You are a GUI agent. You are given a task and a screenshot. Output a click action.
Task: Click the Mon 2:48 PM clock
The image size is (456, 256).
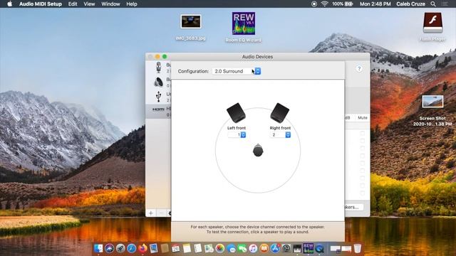tap(375, 4)
